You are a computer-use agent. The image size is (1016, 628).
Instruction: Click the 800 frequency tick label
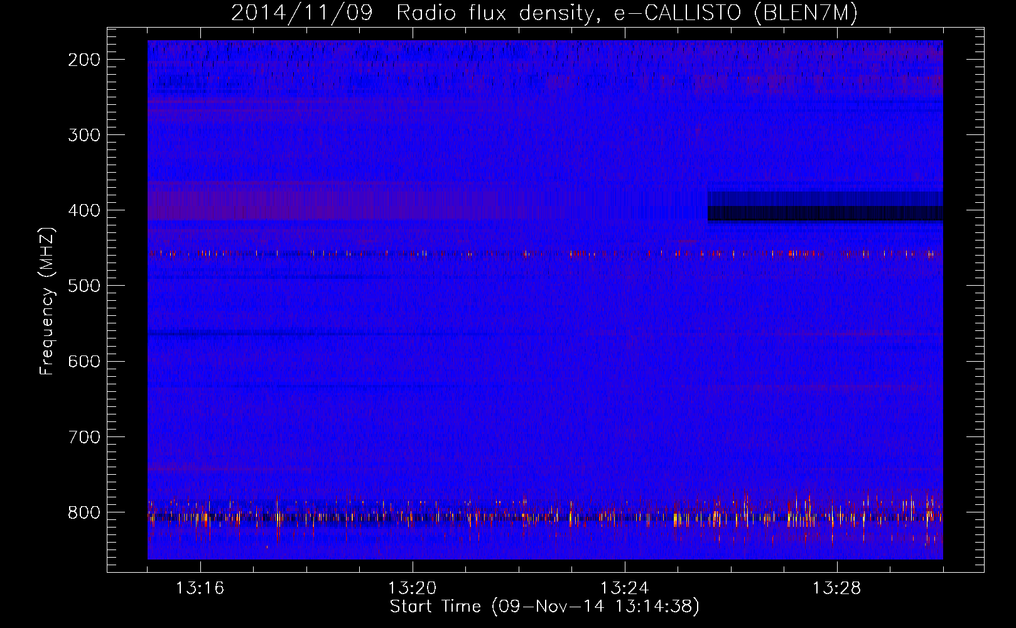(84, 512)
